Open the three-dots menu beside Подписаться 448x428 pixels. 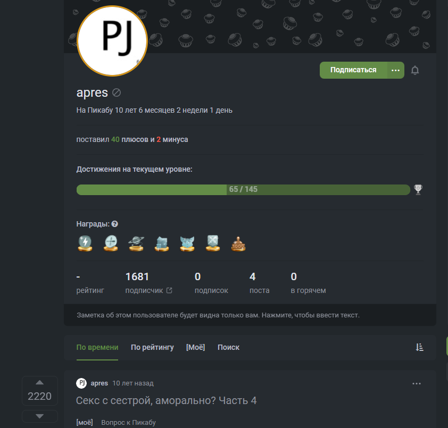coord(395,70)
